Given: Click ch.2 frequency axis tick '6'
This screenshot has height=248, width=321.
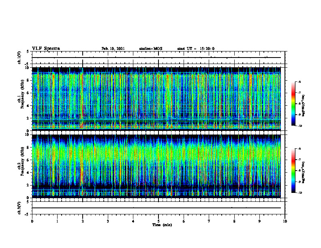Looking at the screenshot, I should pos(28,160).
